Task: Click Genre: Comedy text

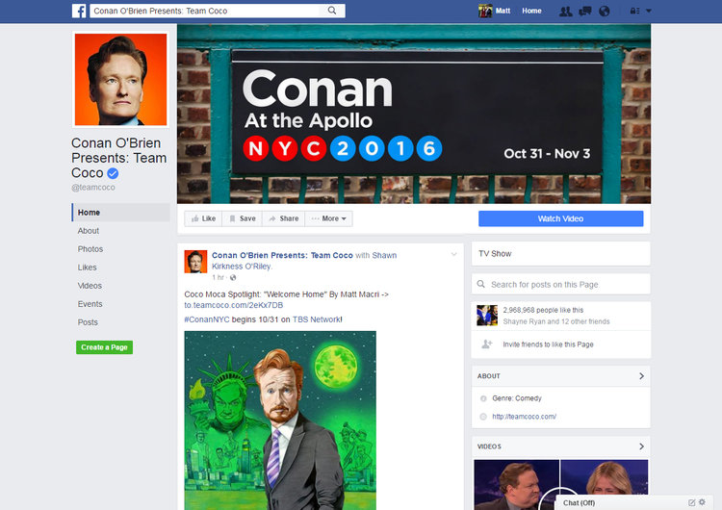Action: tap(517, 398)
